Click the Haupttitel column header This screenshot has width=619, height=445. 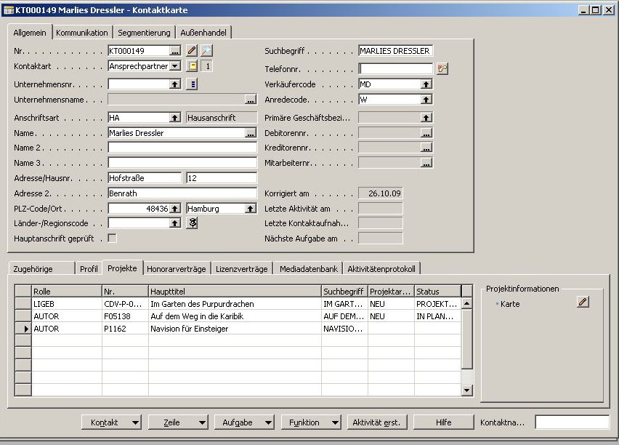[x=235, y=292]
